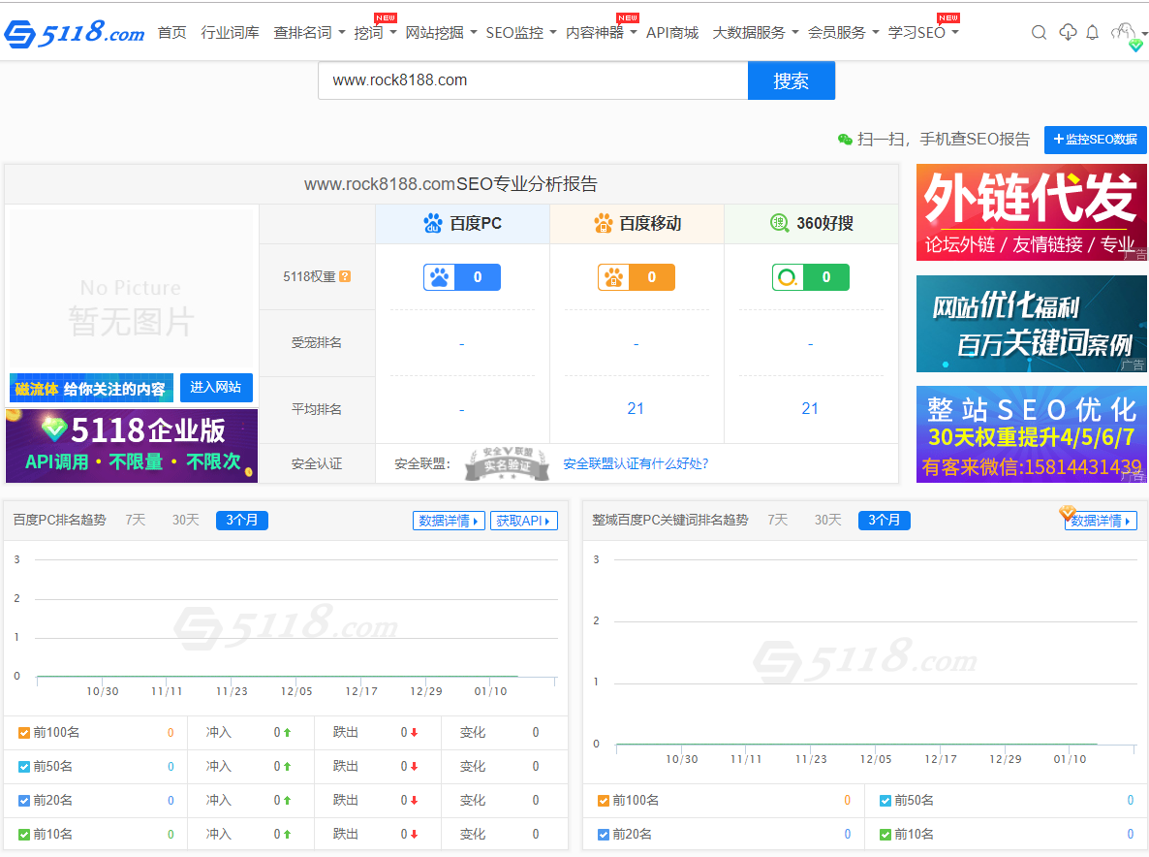The height and width of the screenshot is (857, 1149).
Task: Toggle 前10名 checkbox in 百度PC排名趋势
Action: pos(24,834)
